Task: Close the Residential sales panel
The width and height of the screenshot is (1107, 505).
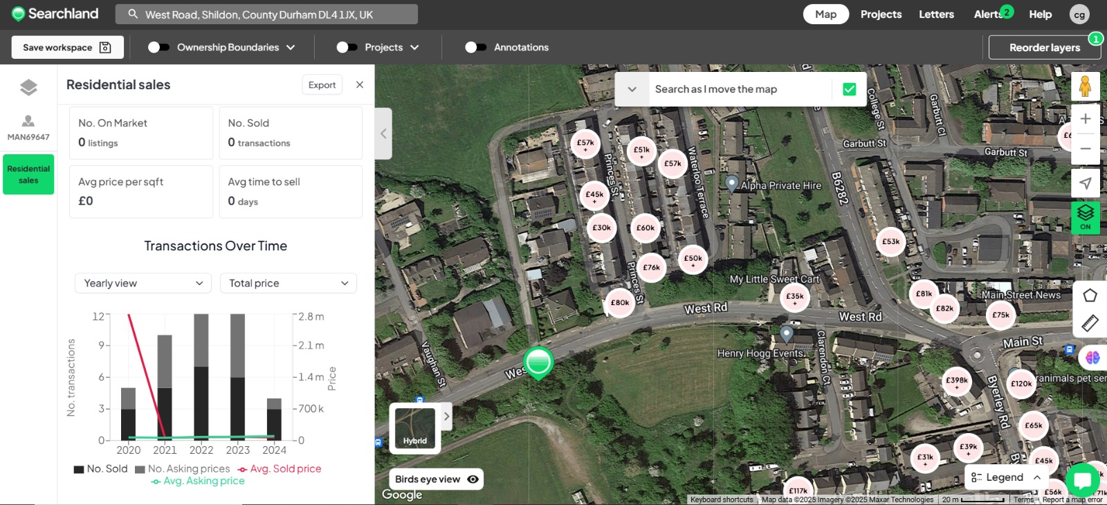Action: tap(360, 84)
